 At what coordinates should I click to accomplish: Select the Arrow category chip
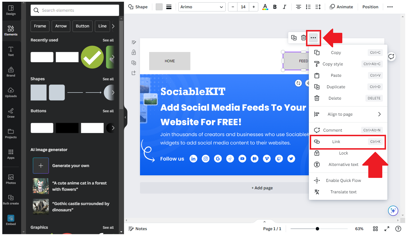click(x=61, y=26)
